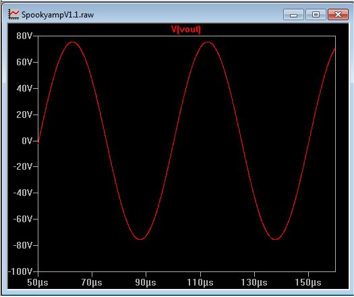
Task: Click the 90µs time axis label
Action: pyautogui.click(x=146, y=282)
